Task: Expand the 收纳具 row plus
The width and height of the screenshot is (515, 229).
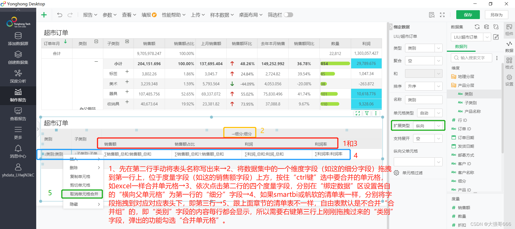Action: pyautogui.click(x=127, y=102)
